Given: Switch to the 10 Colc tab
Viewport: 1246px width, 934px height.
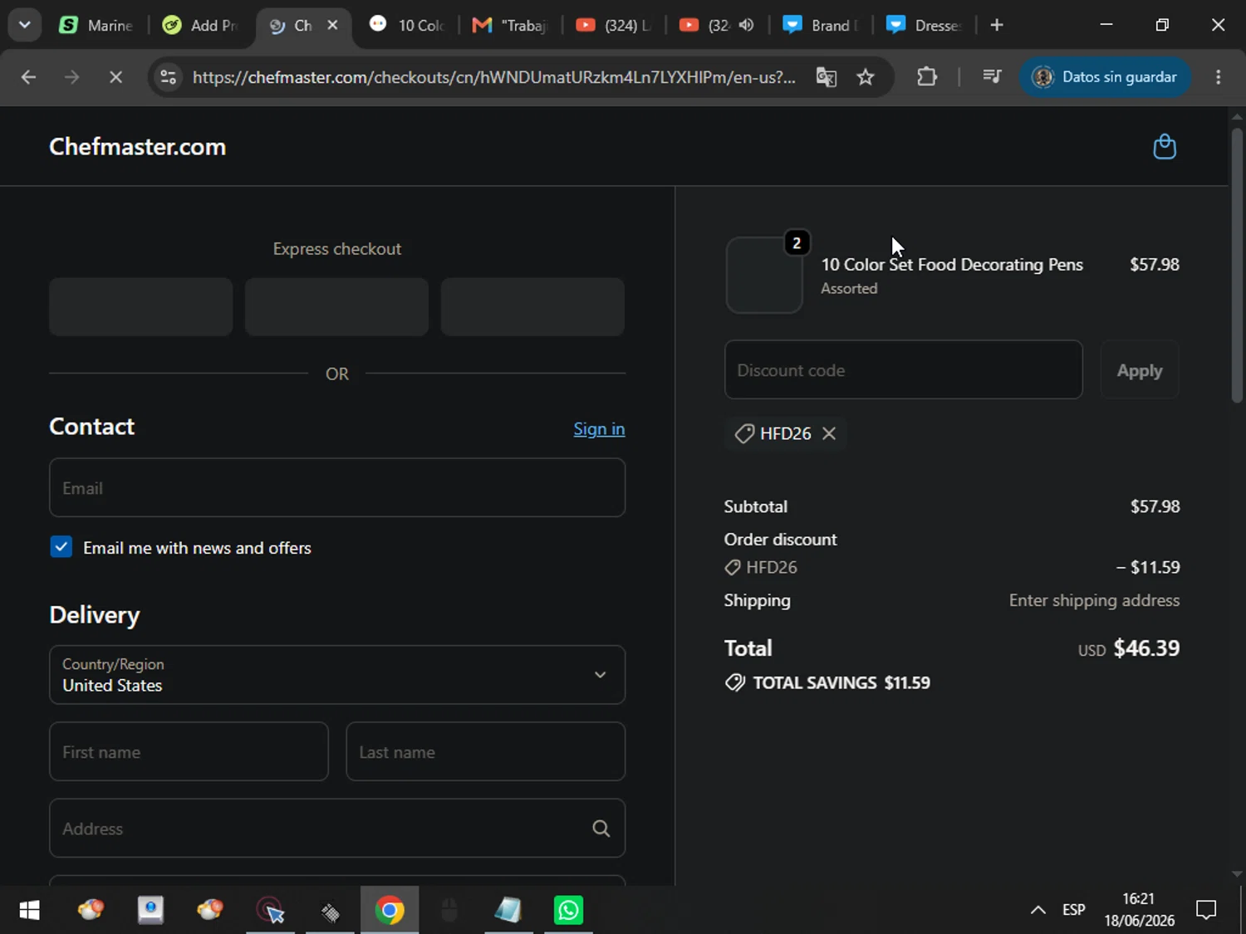Looking at the screenshot, I should click(x=407, y=25).
